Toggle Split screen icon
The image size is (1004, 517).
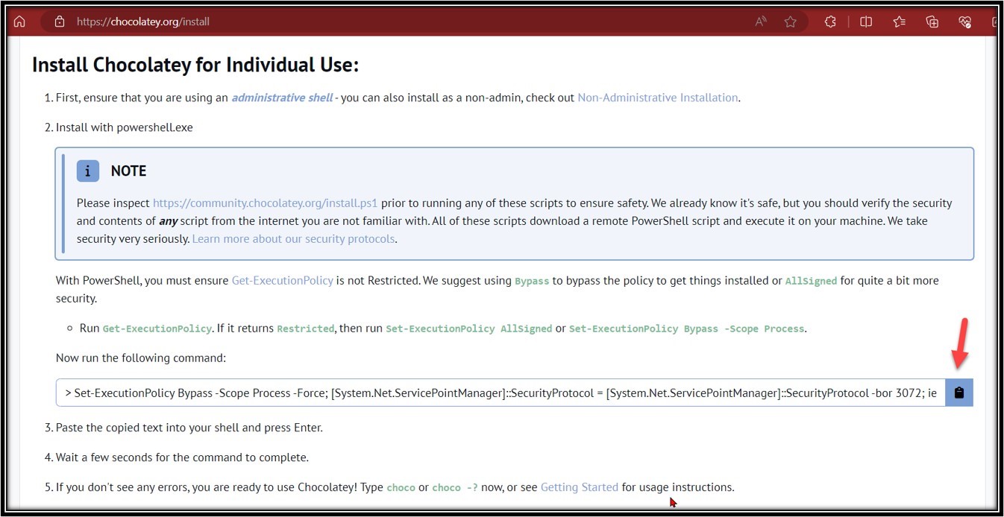point(866,22)
